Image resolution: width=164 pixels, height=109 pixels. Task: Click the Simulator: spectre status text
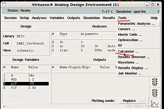point(131,11)
